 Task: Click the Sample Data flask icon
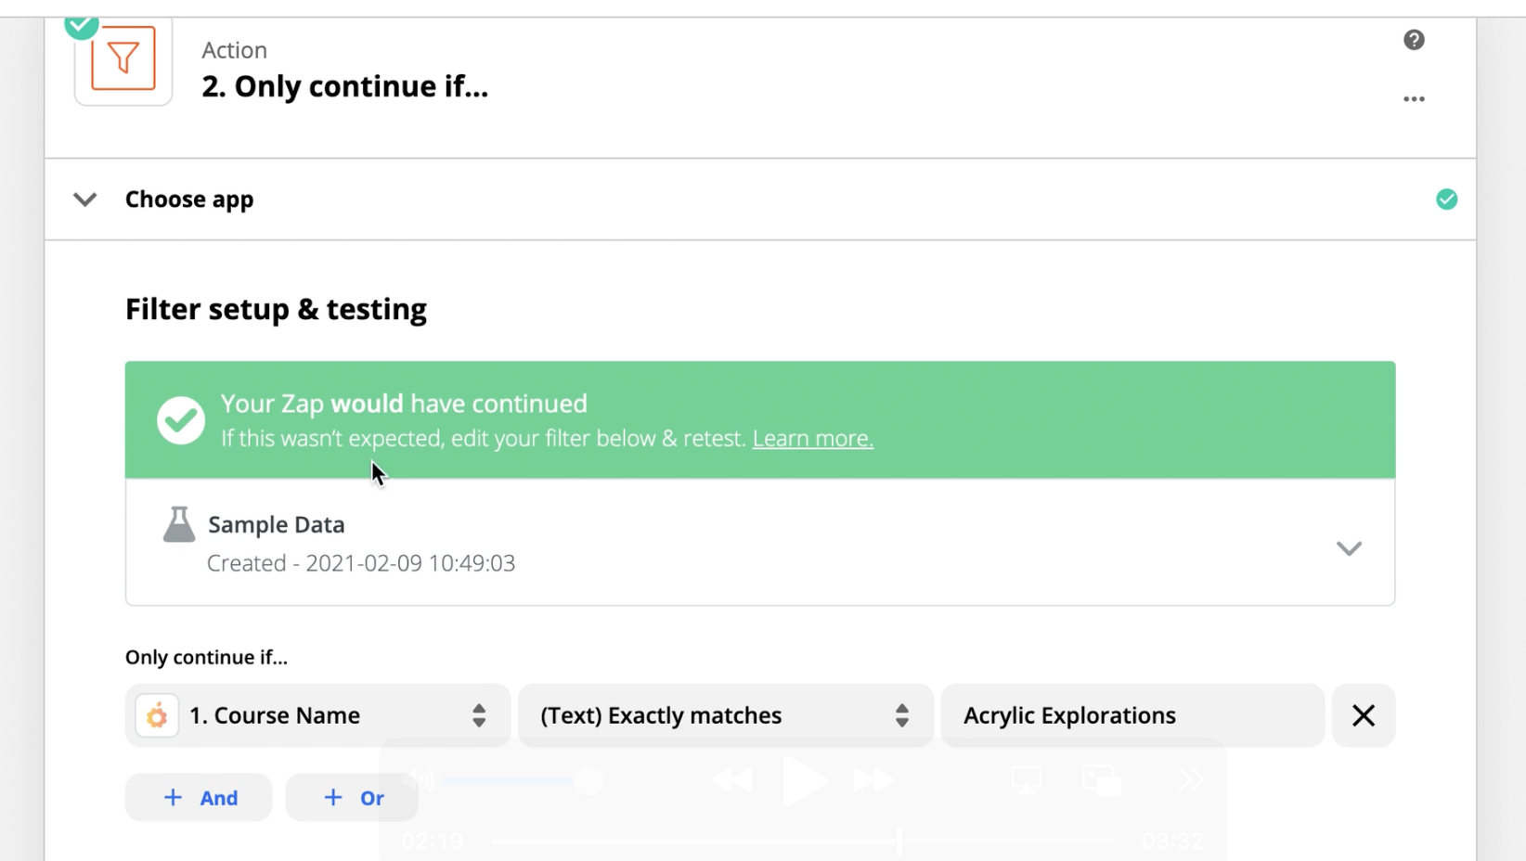[x=179, y=525]
